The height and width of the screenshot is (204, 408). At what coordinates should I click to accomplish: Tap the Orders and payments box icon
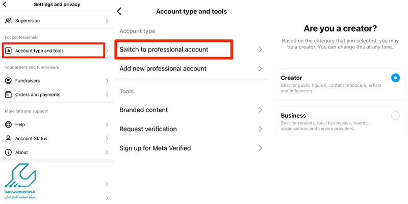pyautogui.click(x=8, y=94)
